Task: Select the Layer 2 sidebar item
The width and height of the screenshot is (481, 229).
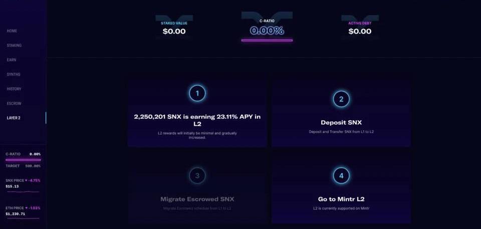Action: pyautogui.click(x=14, y=118)
